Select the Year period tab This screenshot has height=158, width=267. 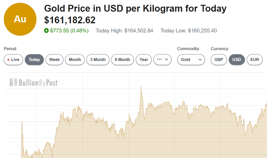tap(144, 60)
